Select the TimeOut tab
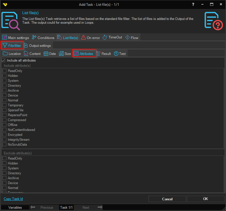The width and height of the screenshot is (226, 211). 112,38
